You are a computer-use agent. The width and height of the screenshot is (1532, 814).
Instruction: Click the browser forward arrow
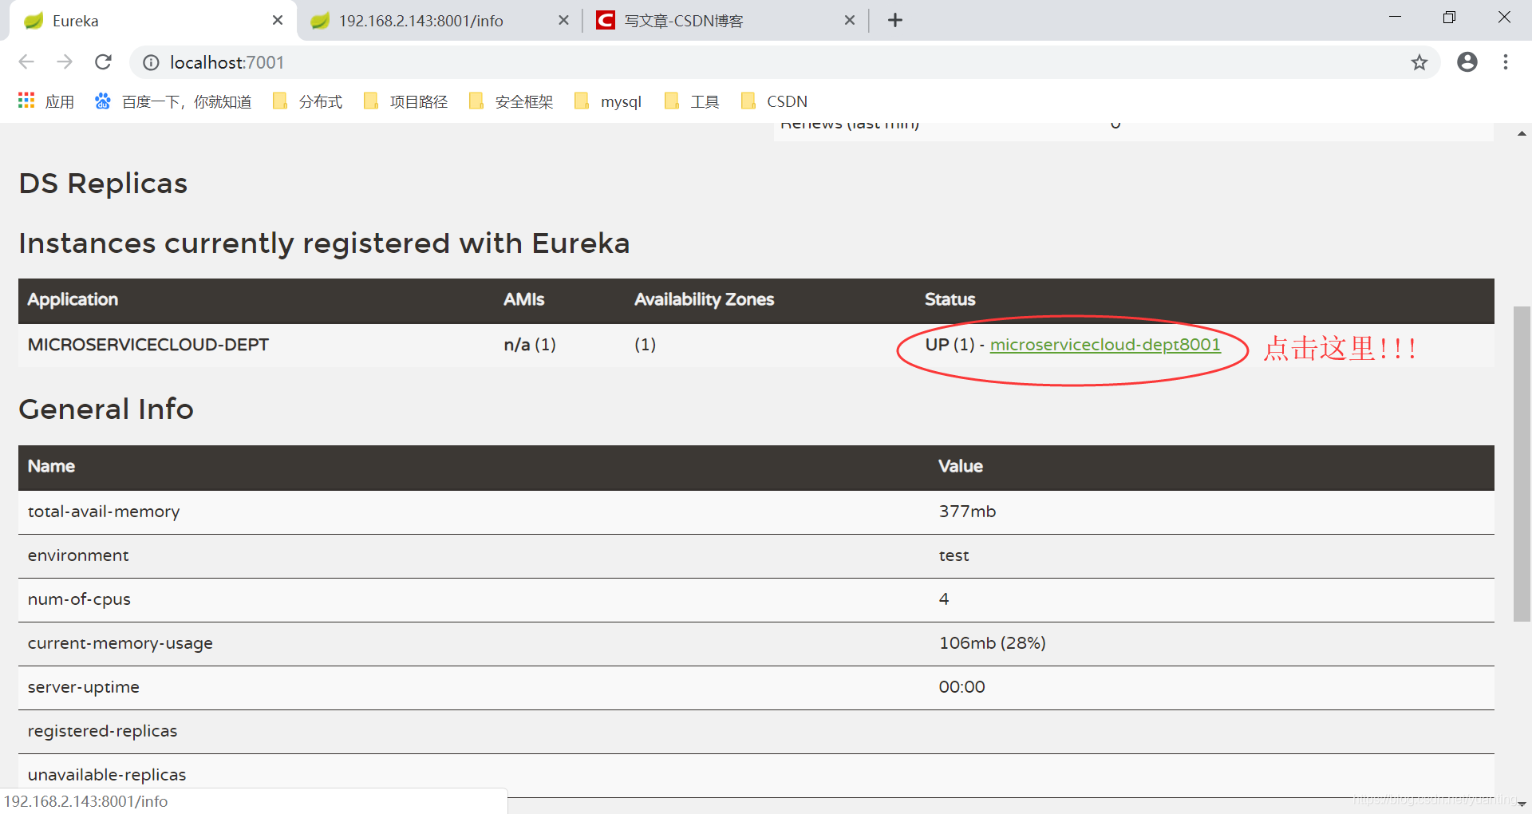pos(65,62)
